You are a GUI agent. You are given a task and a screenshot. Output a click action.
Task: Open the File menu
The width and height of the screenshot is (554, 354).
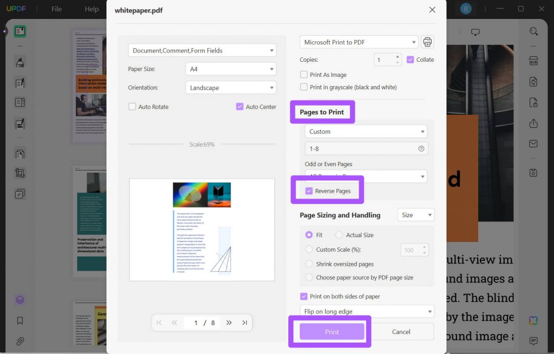click(x=56, y=9)
